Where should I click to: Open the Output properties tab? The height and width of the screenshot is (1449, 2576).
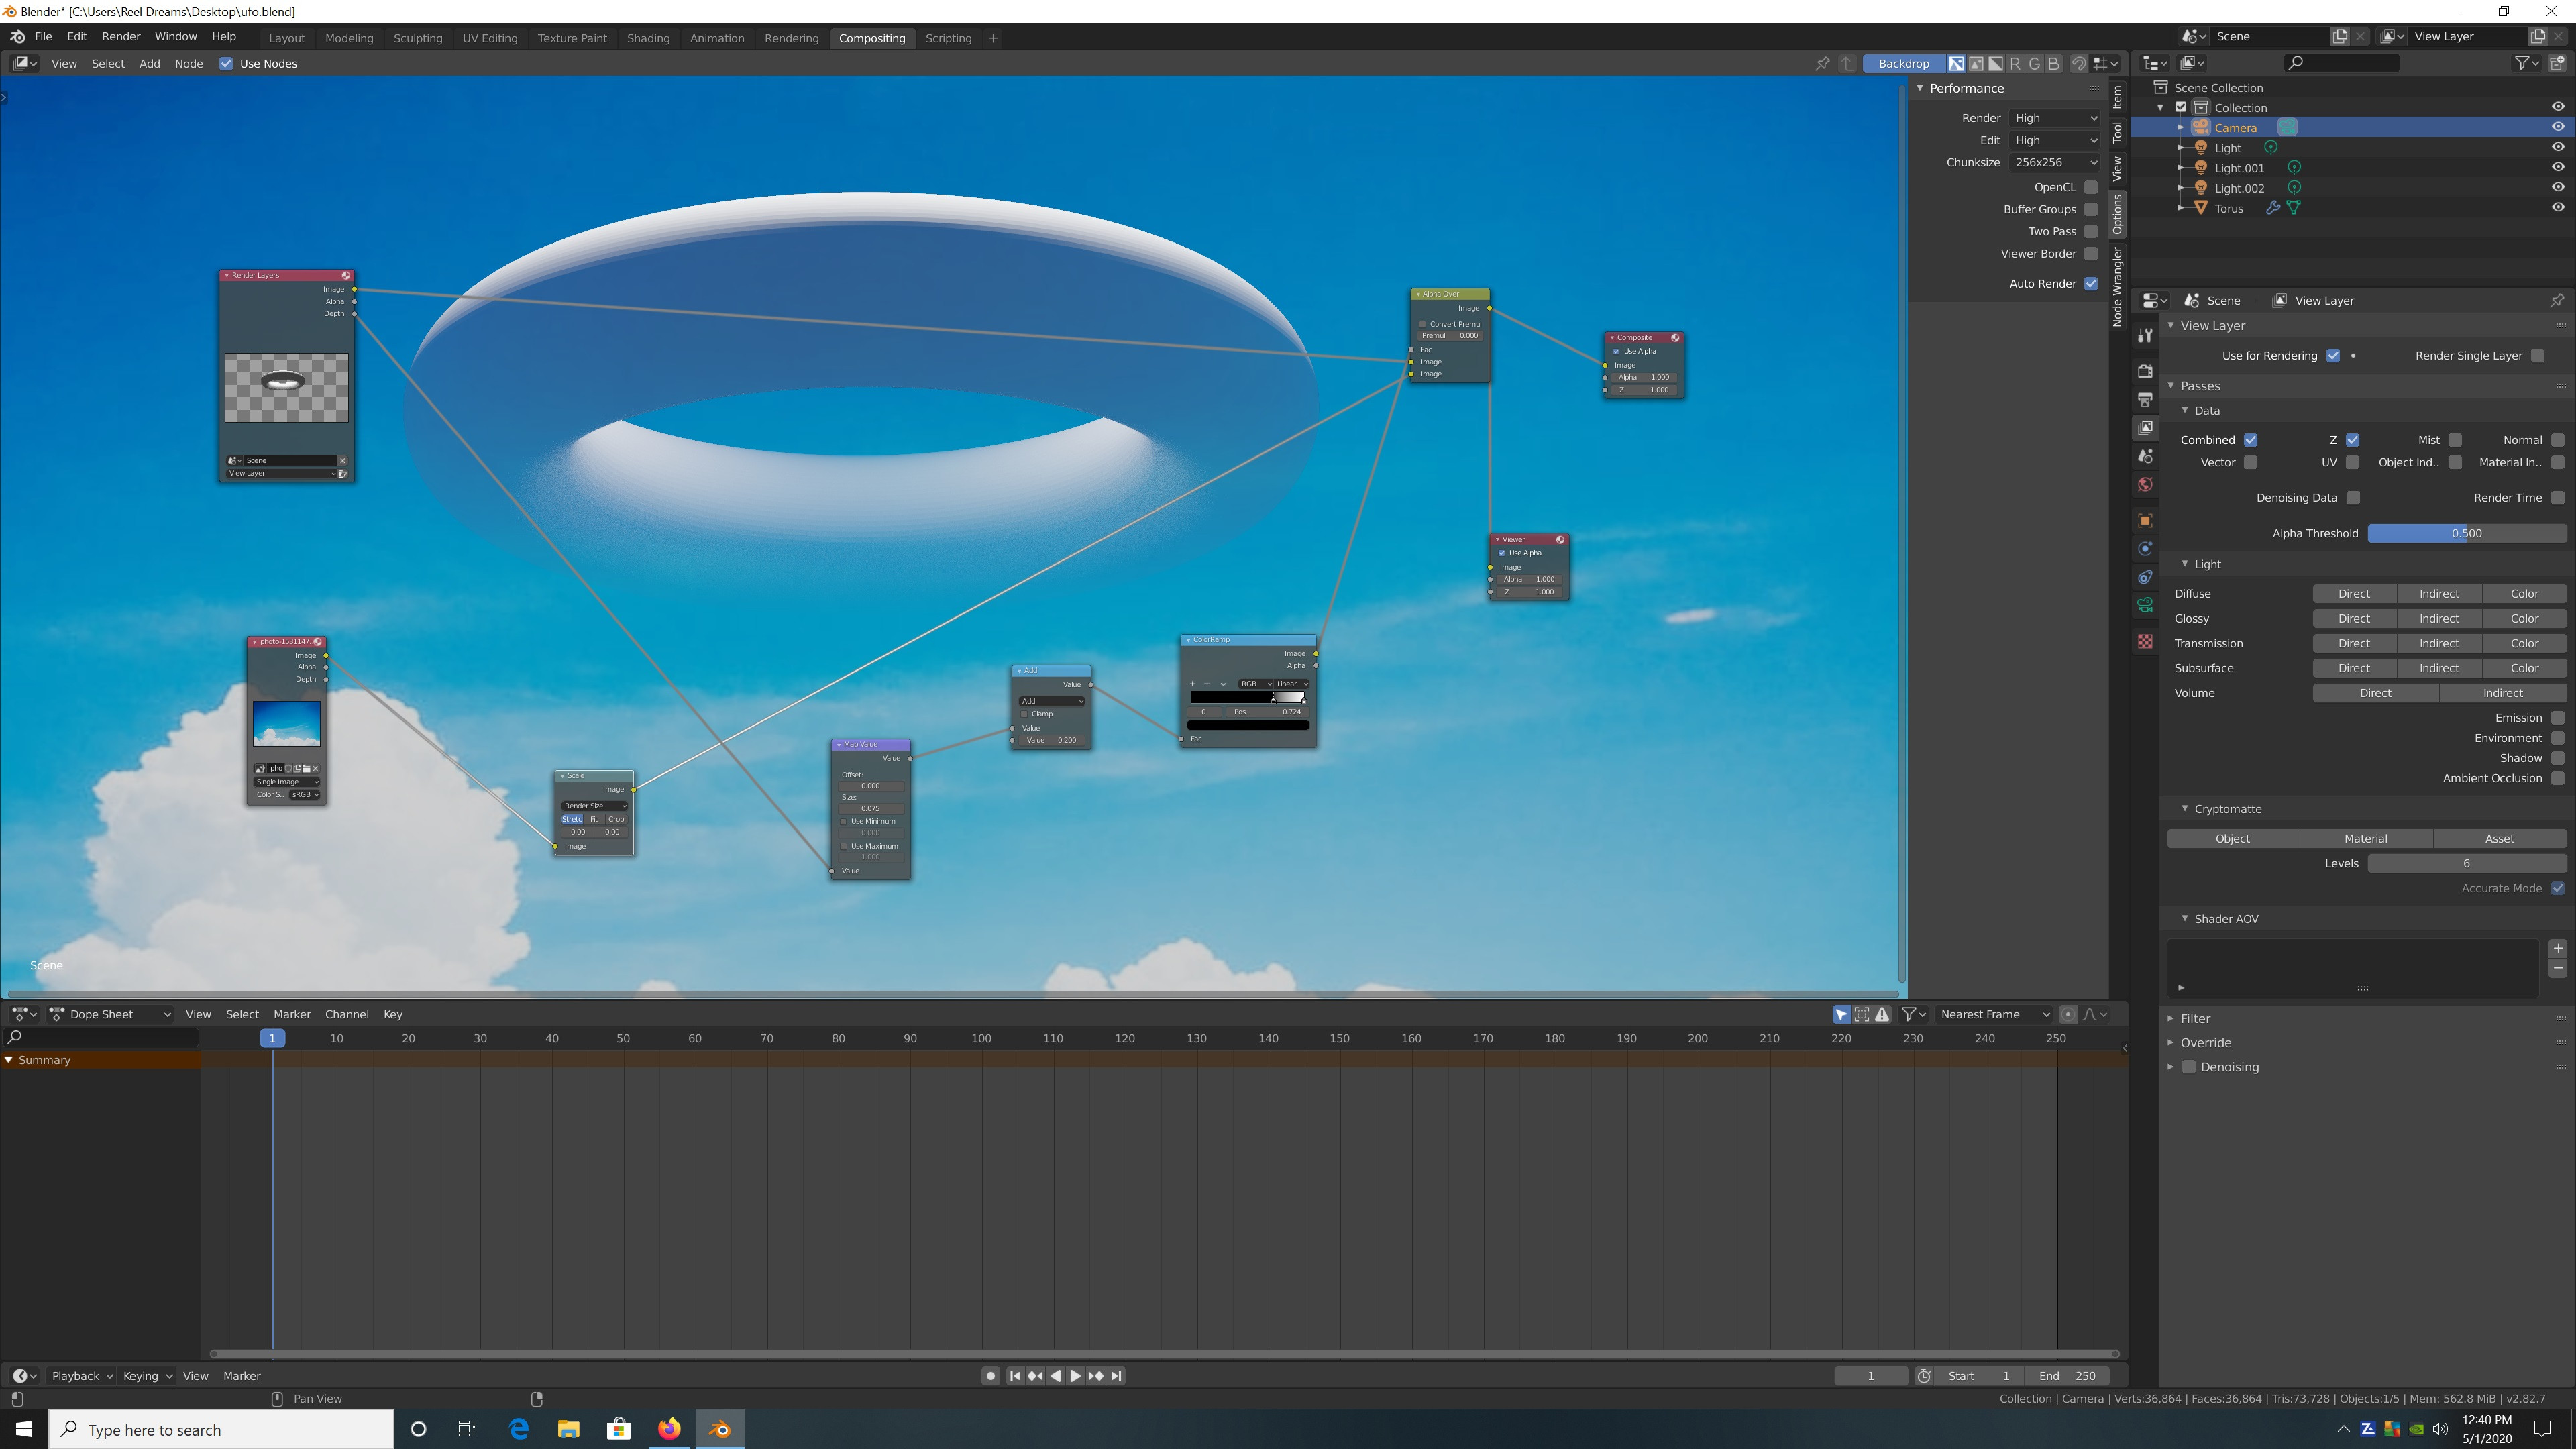[x=2145, y=399]
